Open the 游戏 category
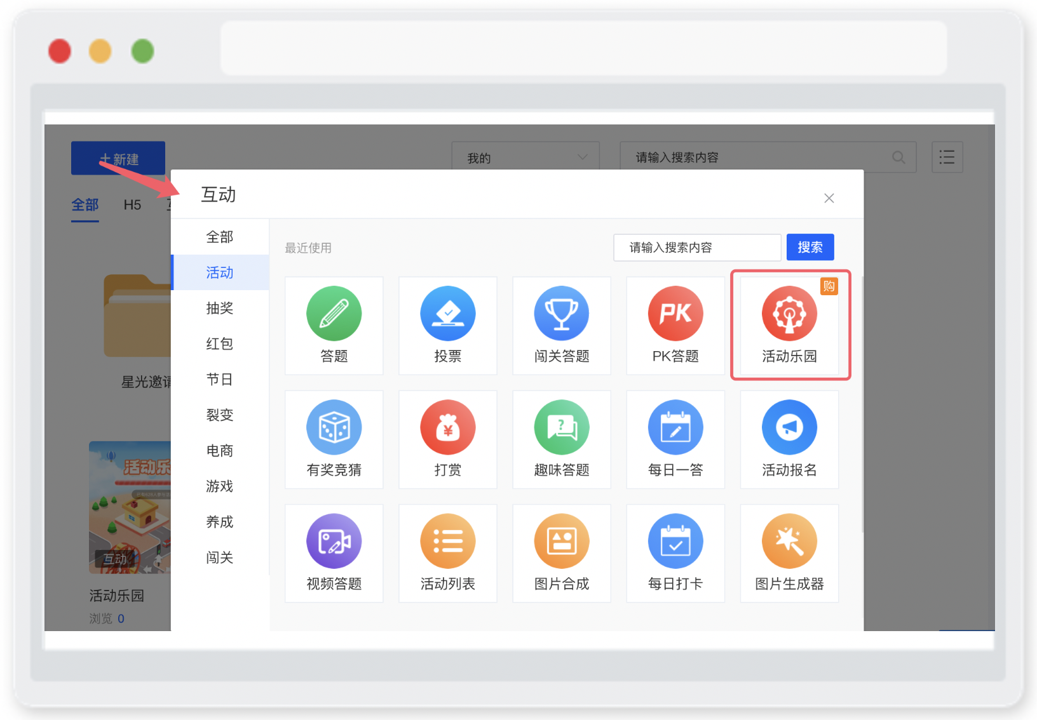This screenshot has height=720, width=1037. (x=220, y=486)
